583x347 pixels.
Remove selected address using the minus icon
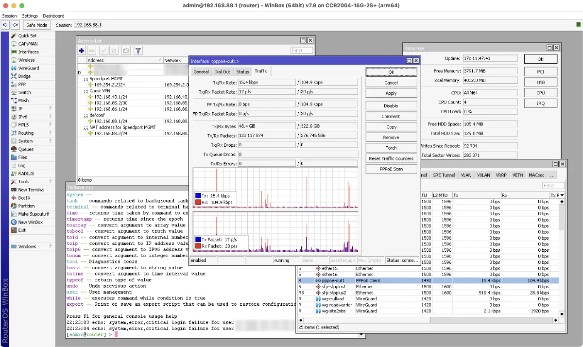point(92,51)
